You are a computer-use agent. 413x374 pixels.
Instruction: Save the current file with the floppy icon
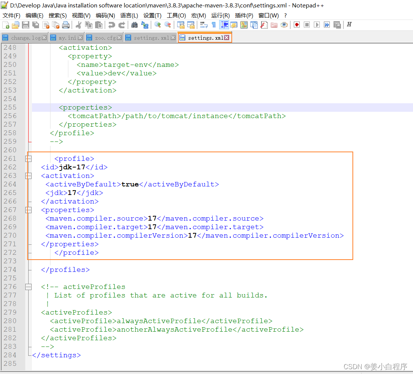tap(26, 25)
